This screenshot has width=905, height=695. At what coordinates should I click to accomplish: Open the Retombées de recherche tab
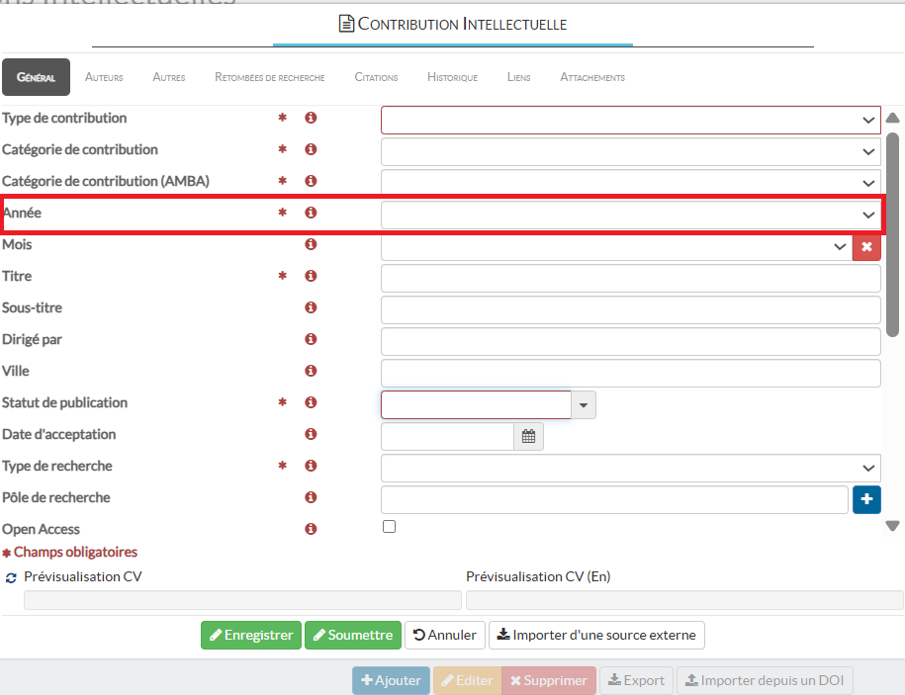click(269, 77)
